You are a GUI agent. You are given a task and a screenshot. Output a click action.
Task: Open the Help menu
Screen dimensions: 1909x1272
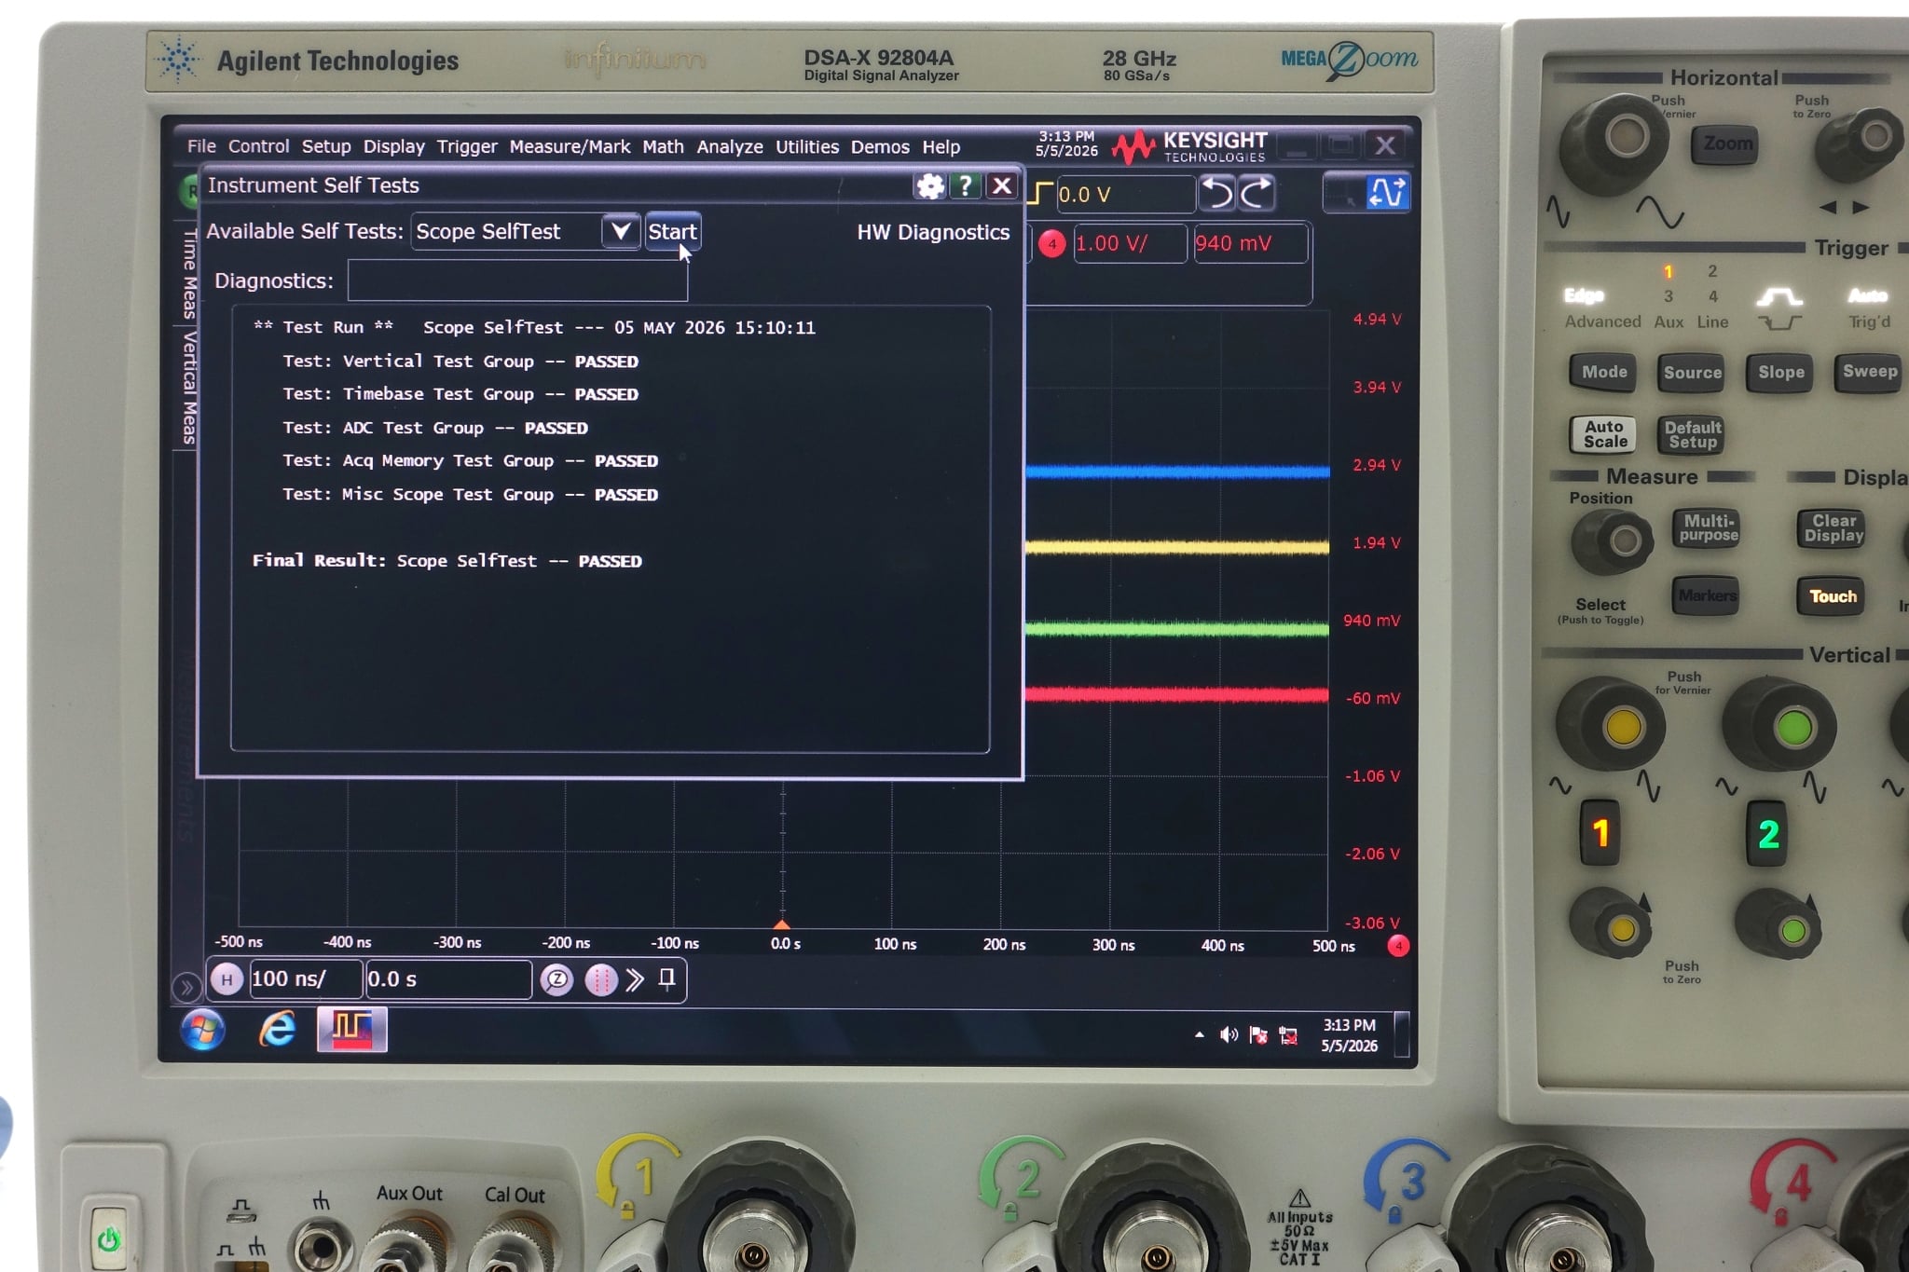click(941, 147)
